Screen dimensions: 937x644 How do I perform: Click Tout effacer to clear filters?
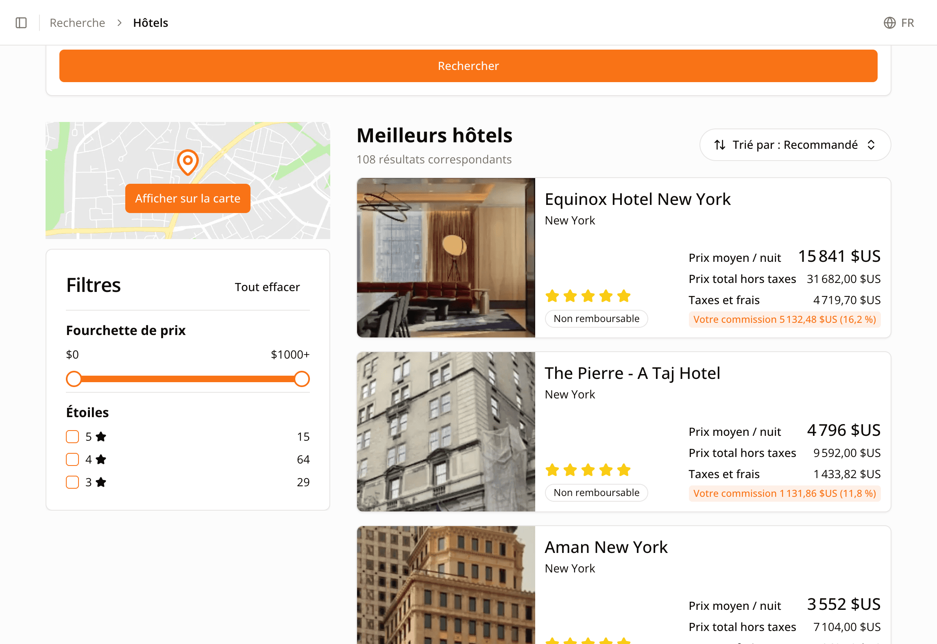267,287
